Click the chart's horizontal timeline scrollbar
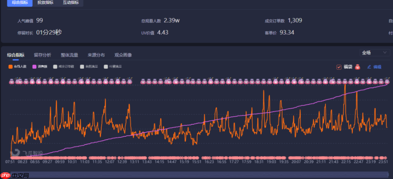 coord(199,174)
